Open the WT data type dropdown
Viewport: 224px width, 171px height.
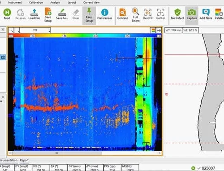(35, 30)
